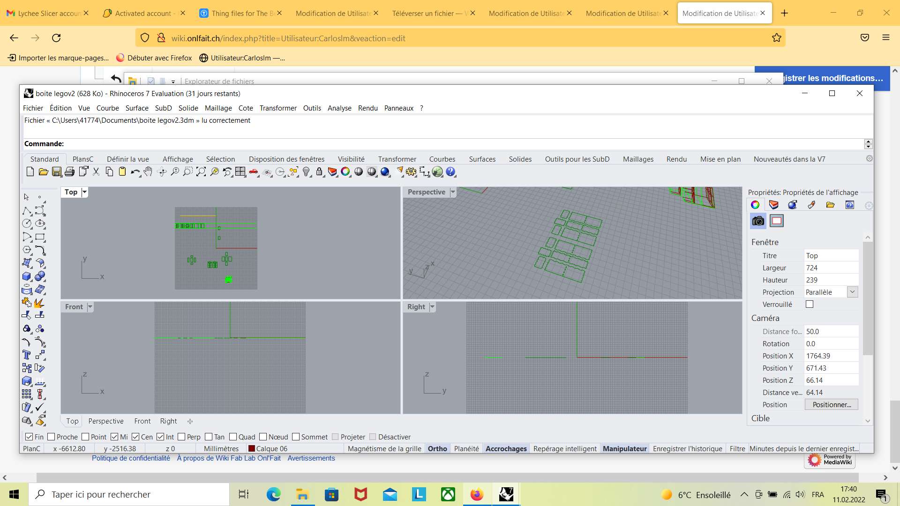Viewport: 900px width, 506px height.
Task: Click the Positionner... button
Action: (x=831, y=405)
